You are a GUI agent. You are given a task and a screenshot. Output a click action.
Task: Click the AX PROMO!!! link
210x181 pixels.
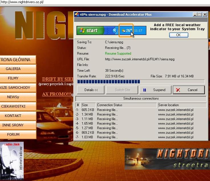(x=56, y=94)
